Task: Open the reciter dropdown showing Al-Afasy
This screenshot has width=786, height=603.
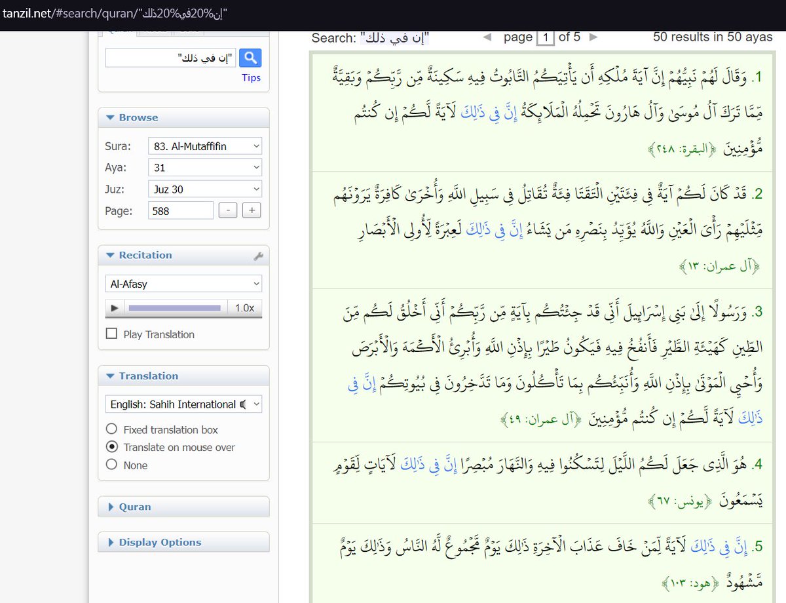Action: (x=183, y=284)
